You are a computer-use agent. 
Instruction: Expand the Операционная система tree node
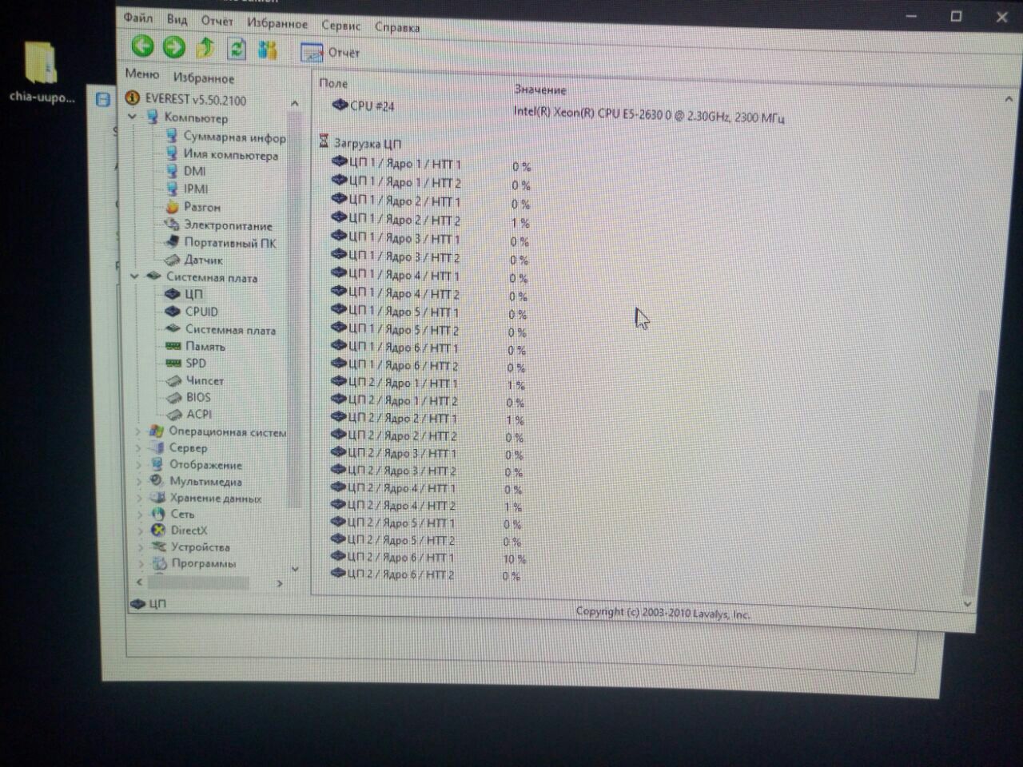pyautogui.click(x=138, y=431)
